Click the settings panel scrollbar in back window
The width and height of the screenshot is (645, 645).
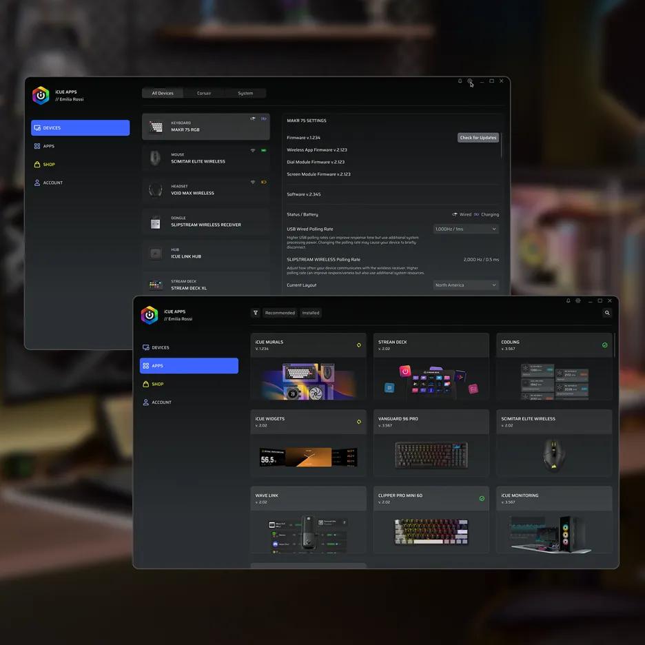click(x=501, y=145)
